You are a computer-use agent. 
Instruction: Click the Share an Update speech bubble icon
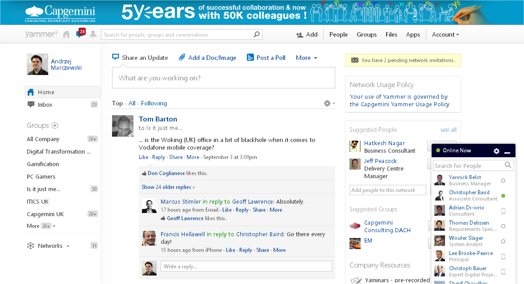click(116, 57)
